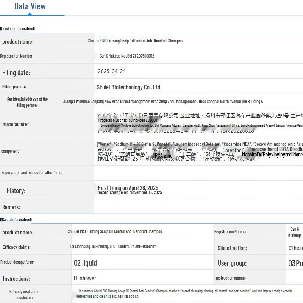Click the component label
The image size is (303, 303).
(x=10, y=151)
